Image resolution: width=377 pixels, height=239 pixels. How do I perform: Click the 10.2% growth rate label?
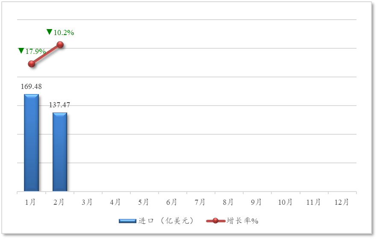coord(64,32)
